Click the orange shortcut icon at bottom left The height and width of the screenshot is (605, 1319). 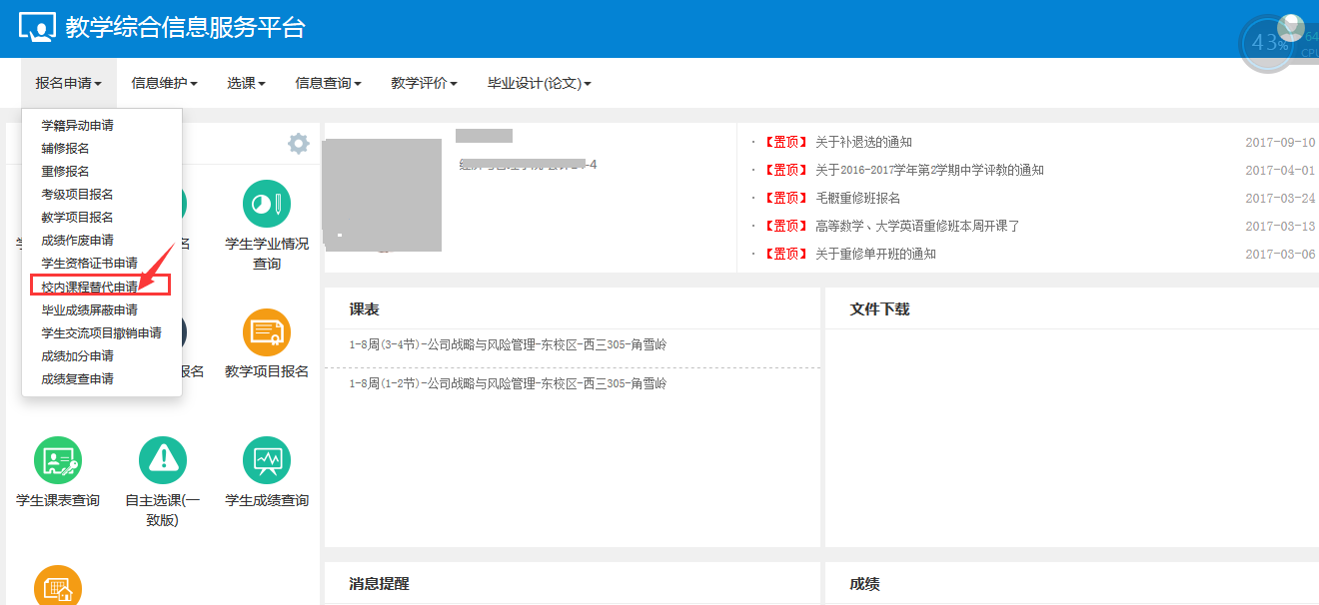(x=58, y=589)
